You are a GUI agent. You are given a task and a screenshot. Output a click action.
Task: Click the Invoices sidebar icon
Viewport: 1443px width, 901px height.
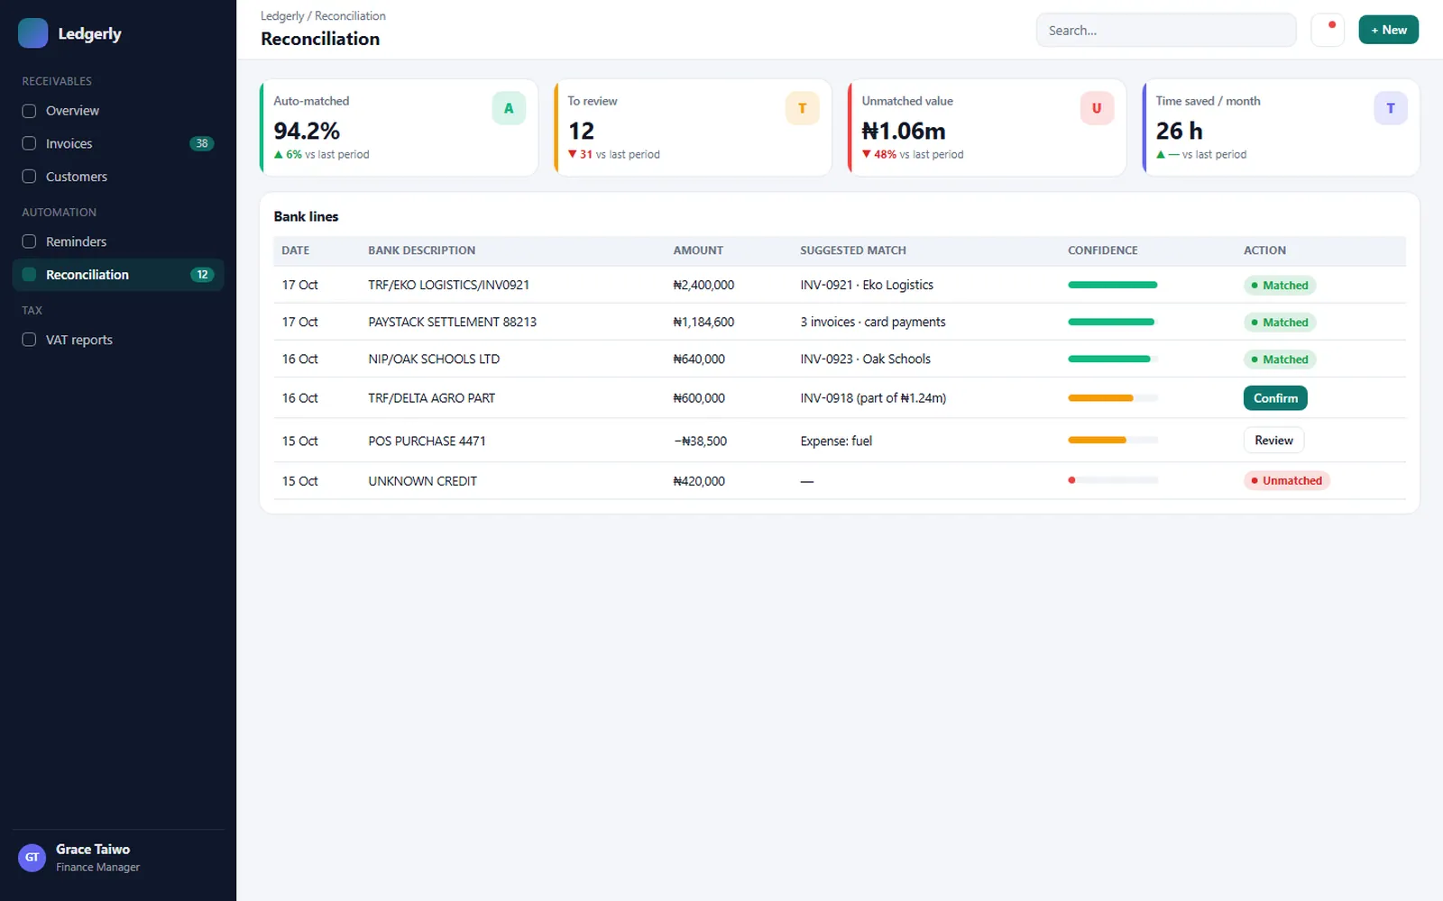pos(29,143)
